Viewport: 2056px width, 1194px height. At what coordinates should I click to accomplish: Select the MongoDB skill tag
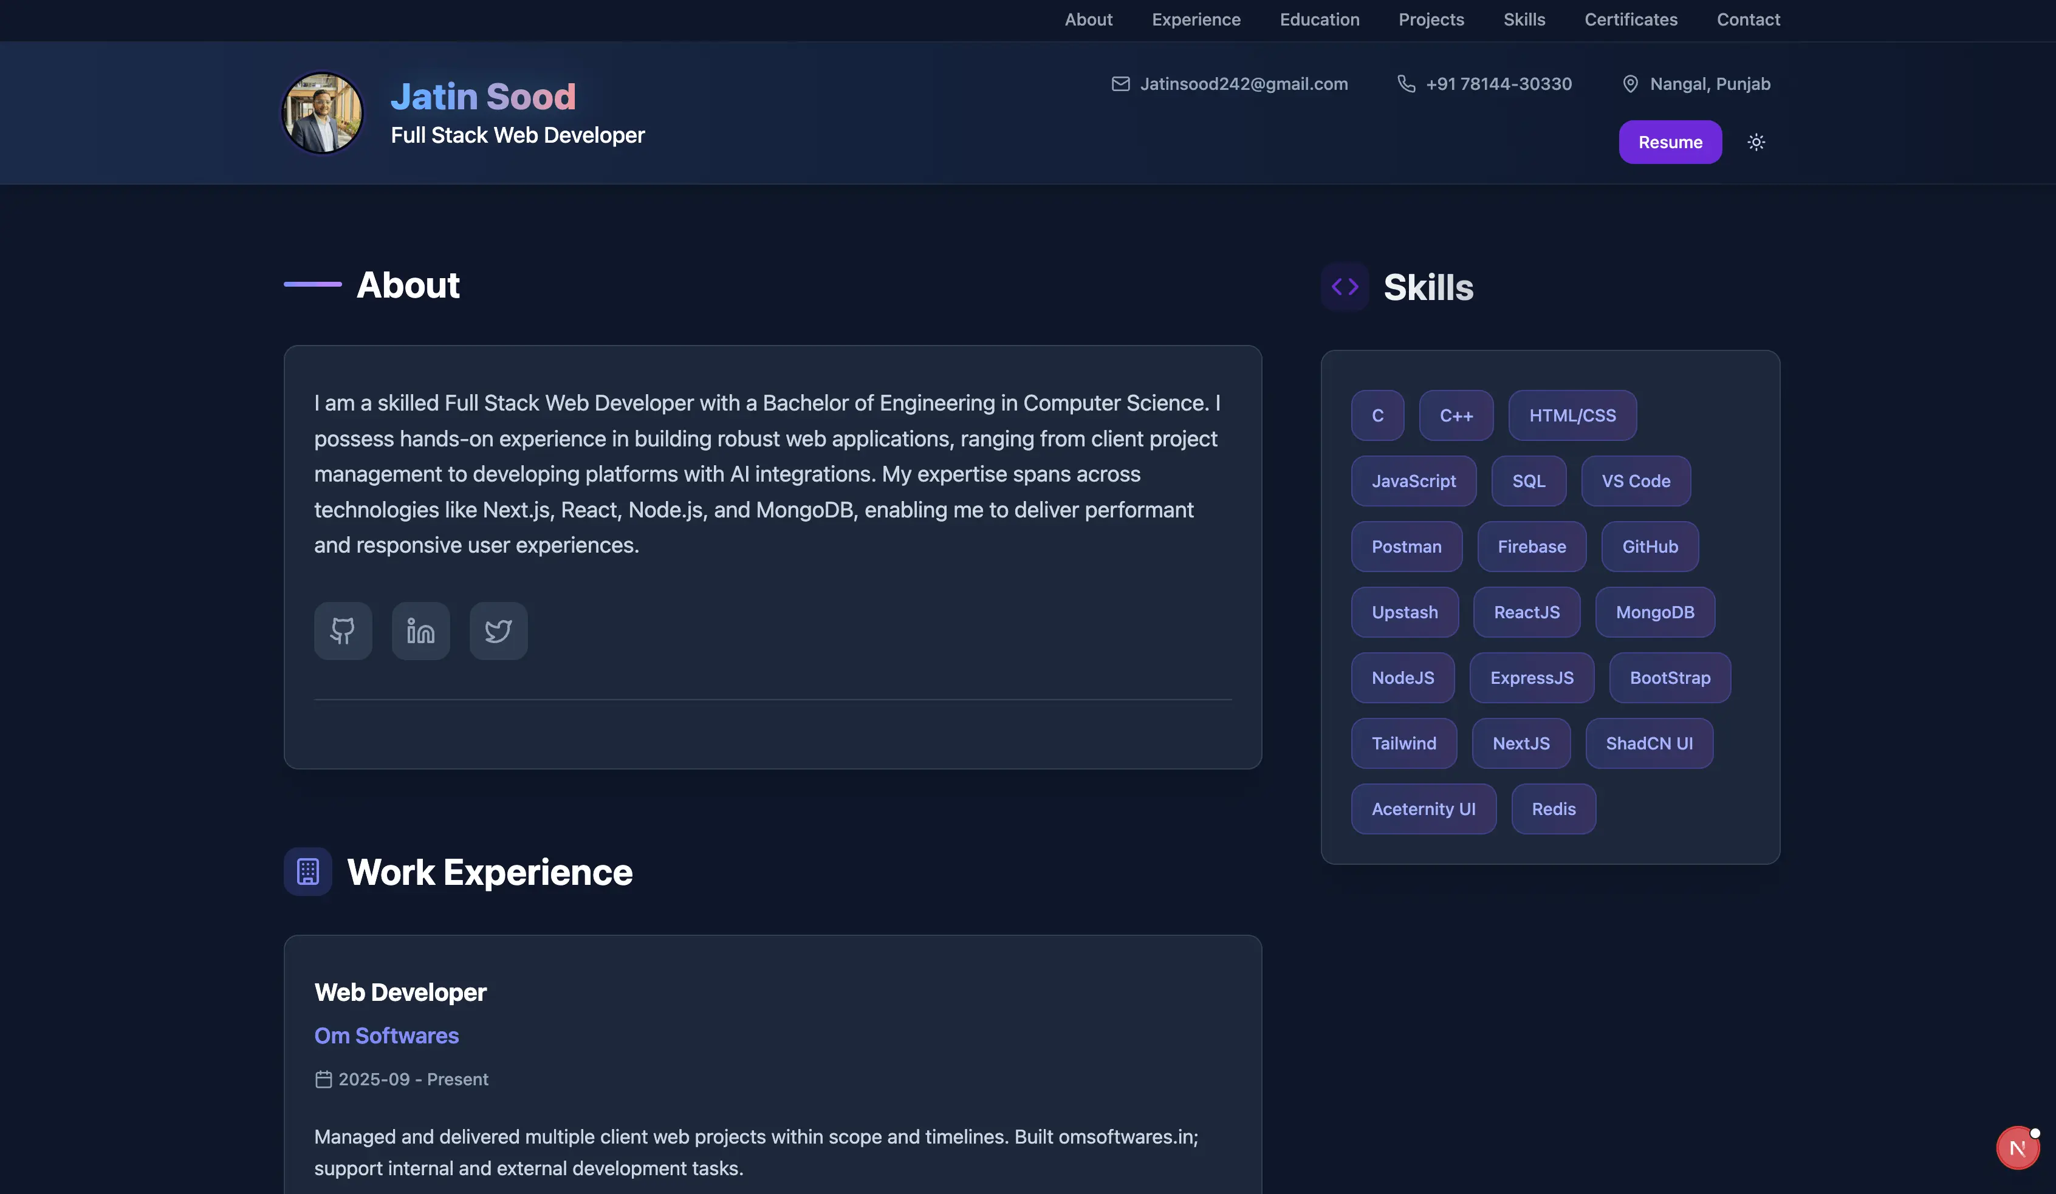pos(1654,613)
